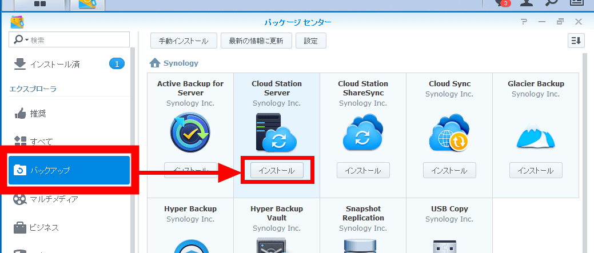Viewport: 594px width, 253px height.
Task: Open the Hyper Backup Vault title text
Action: pos(277,213)
